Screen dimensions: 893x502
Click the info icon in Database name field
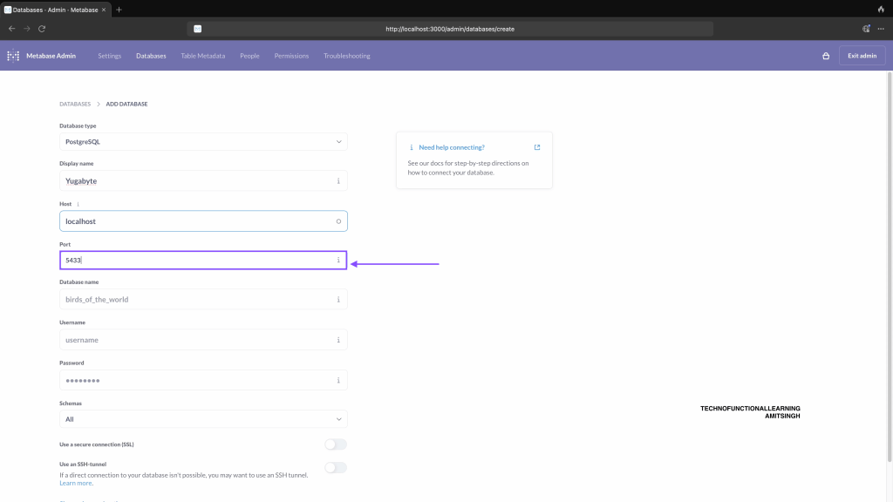pyautogui.click(x=338, y=300)
